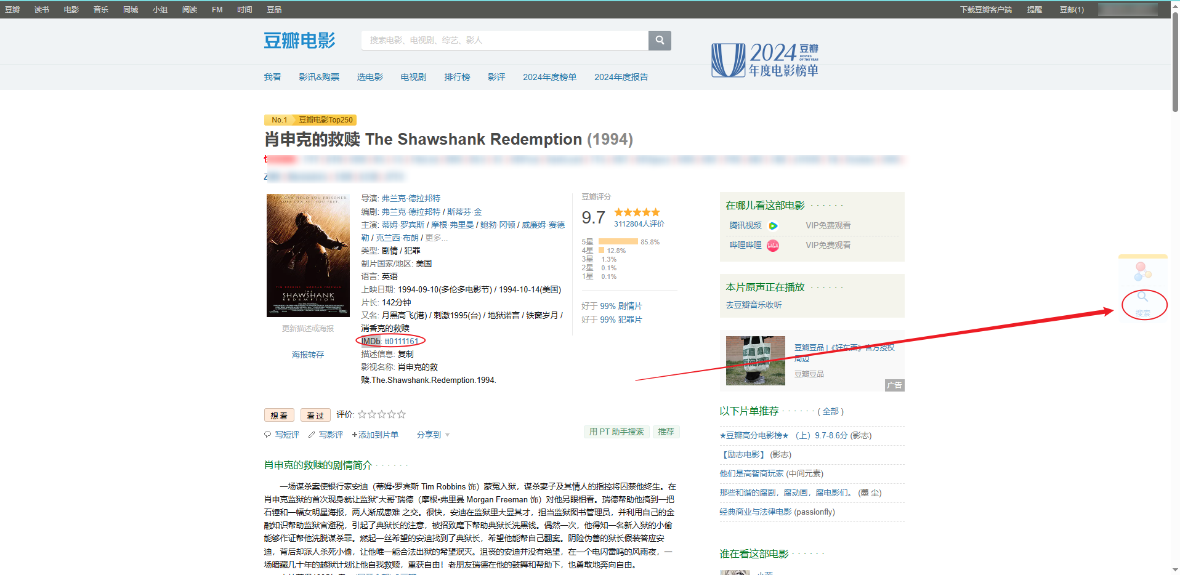Open the 豆邮(1) mail menu in top bar
Image resolution: width=1180 pixels, height=575 pixels.
[x=1071, y=10]
